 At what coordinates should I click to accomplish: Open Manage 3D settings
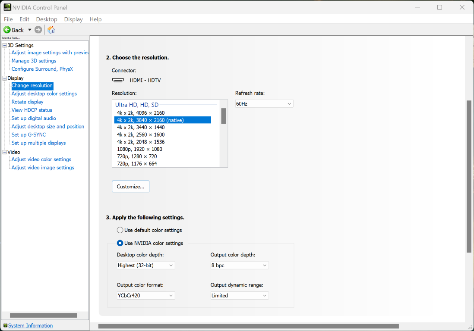click(34, 61)
